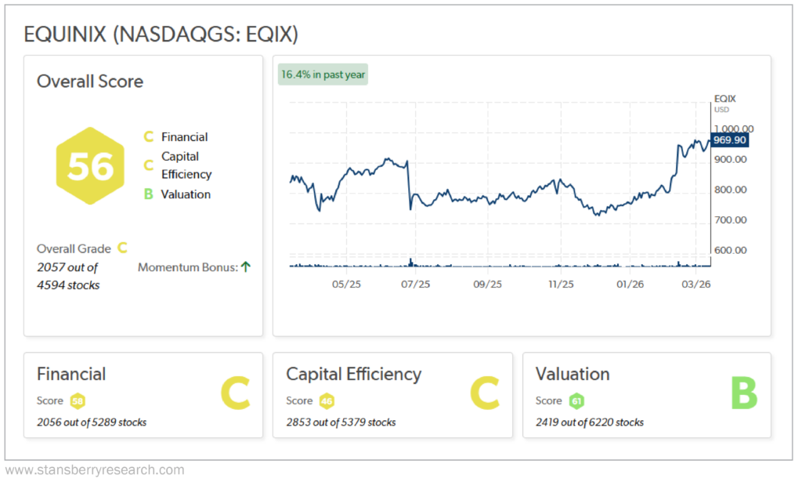Select the 16.4% in past year badge
This screenshot has height=482, width=802.
(x=323, y=75)
